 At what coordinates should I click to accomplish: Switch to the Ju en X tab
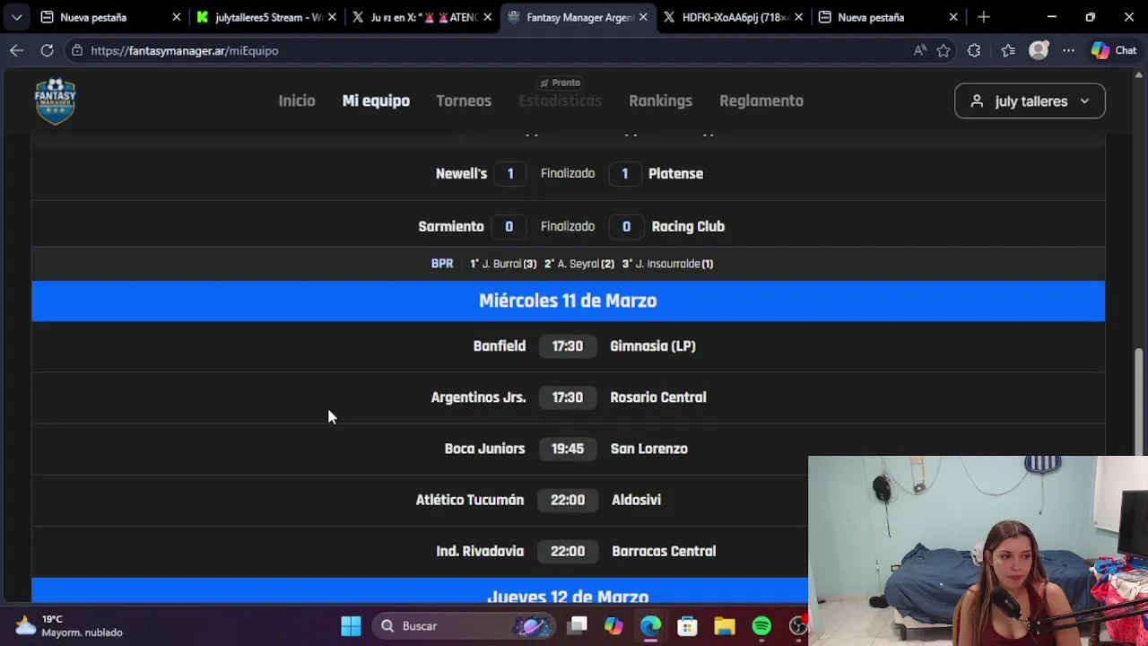click(420, 17)
